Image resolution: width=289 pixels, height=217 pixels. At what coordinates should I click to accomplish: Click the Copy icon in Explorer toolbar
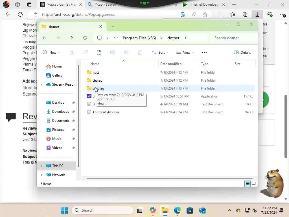click(86, 52)
